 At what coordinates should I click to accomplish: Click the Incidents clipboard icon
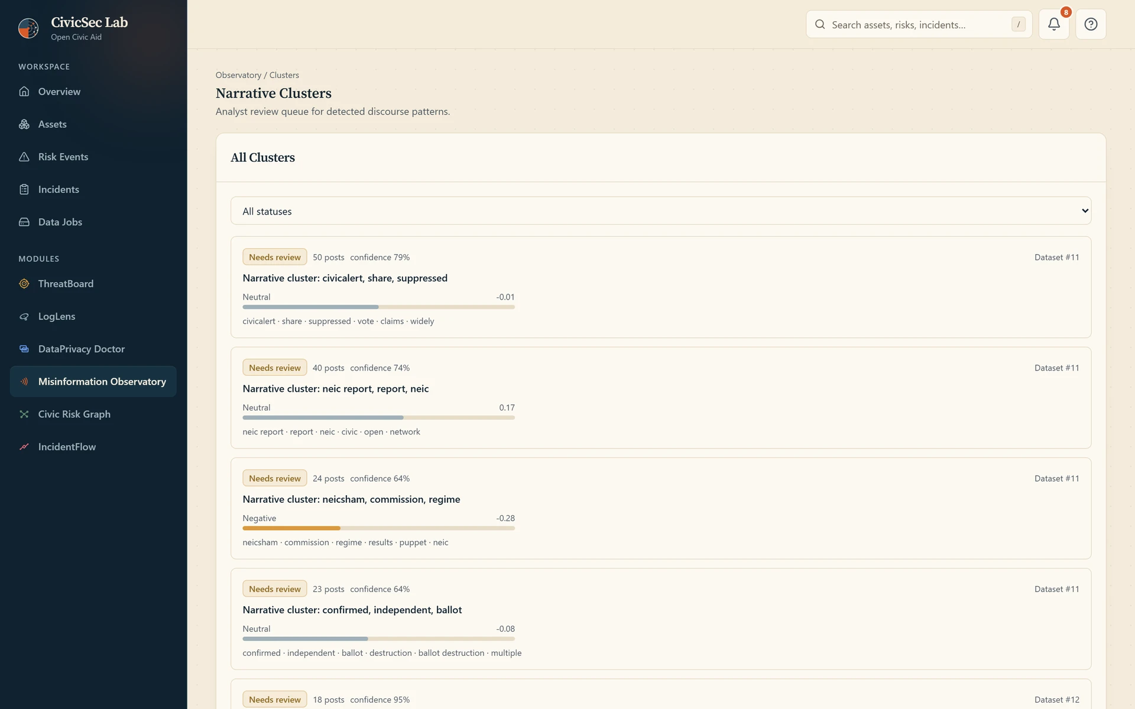(24, 189)
